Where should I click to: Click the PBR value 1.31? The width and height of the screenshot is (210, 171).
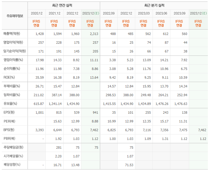click(165, 139)
